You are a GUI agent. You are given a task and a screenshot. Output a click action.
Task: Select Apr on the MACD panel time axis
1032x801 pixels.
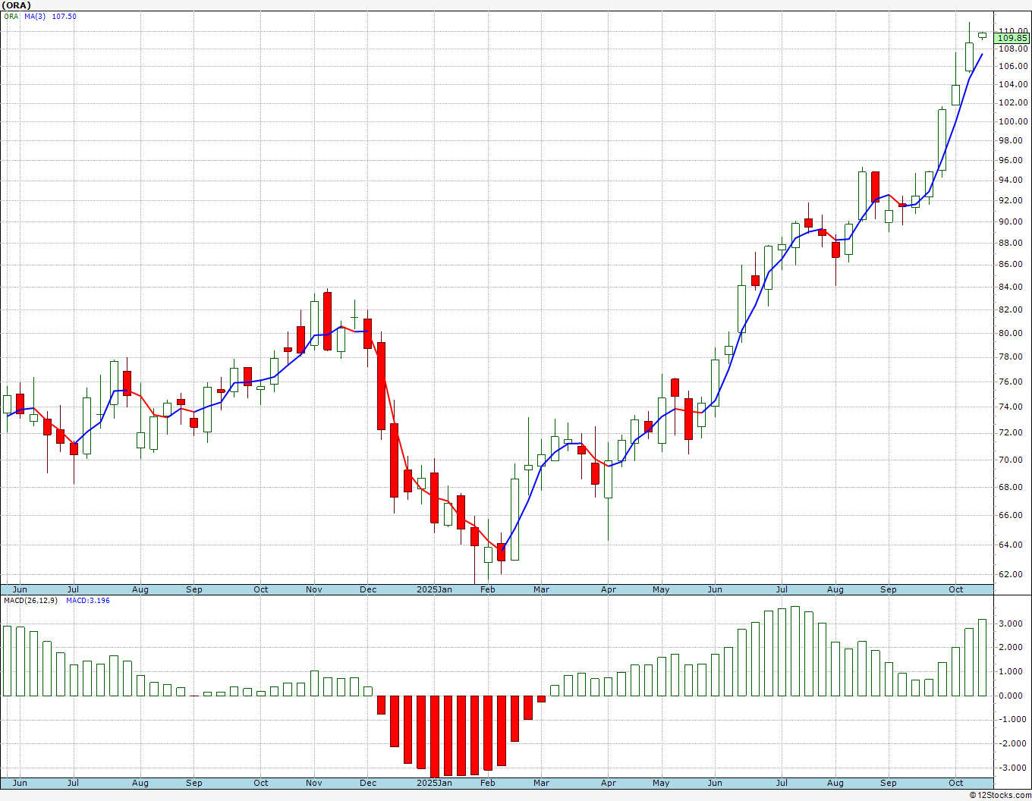(608, 783)
